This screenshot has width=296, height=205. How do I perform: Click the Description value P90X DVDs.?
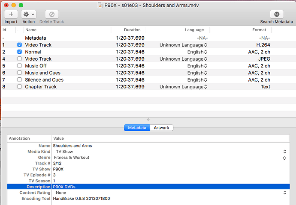(x=64, y=187)
